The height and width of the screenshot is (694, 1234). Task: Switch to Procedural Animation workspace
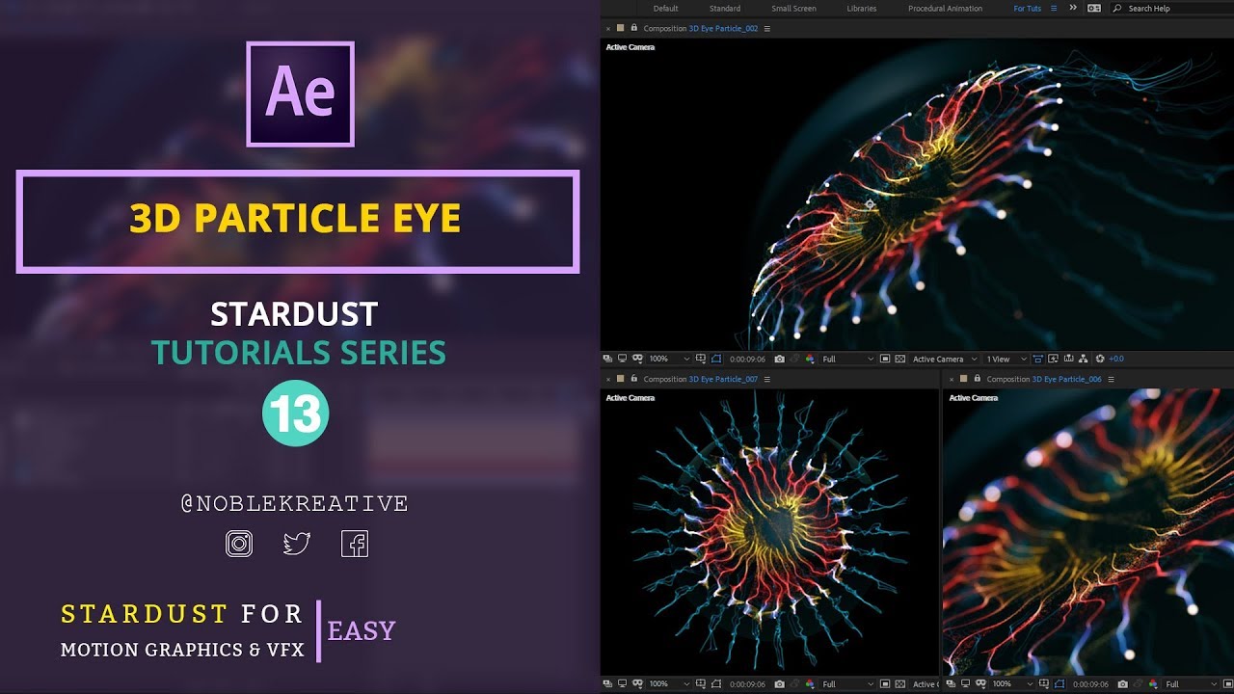point(946,9)
